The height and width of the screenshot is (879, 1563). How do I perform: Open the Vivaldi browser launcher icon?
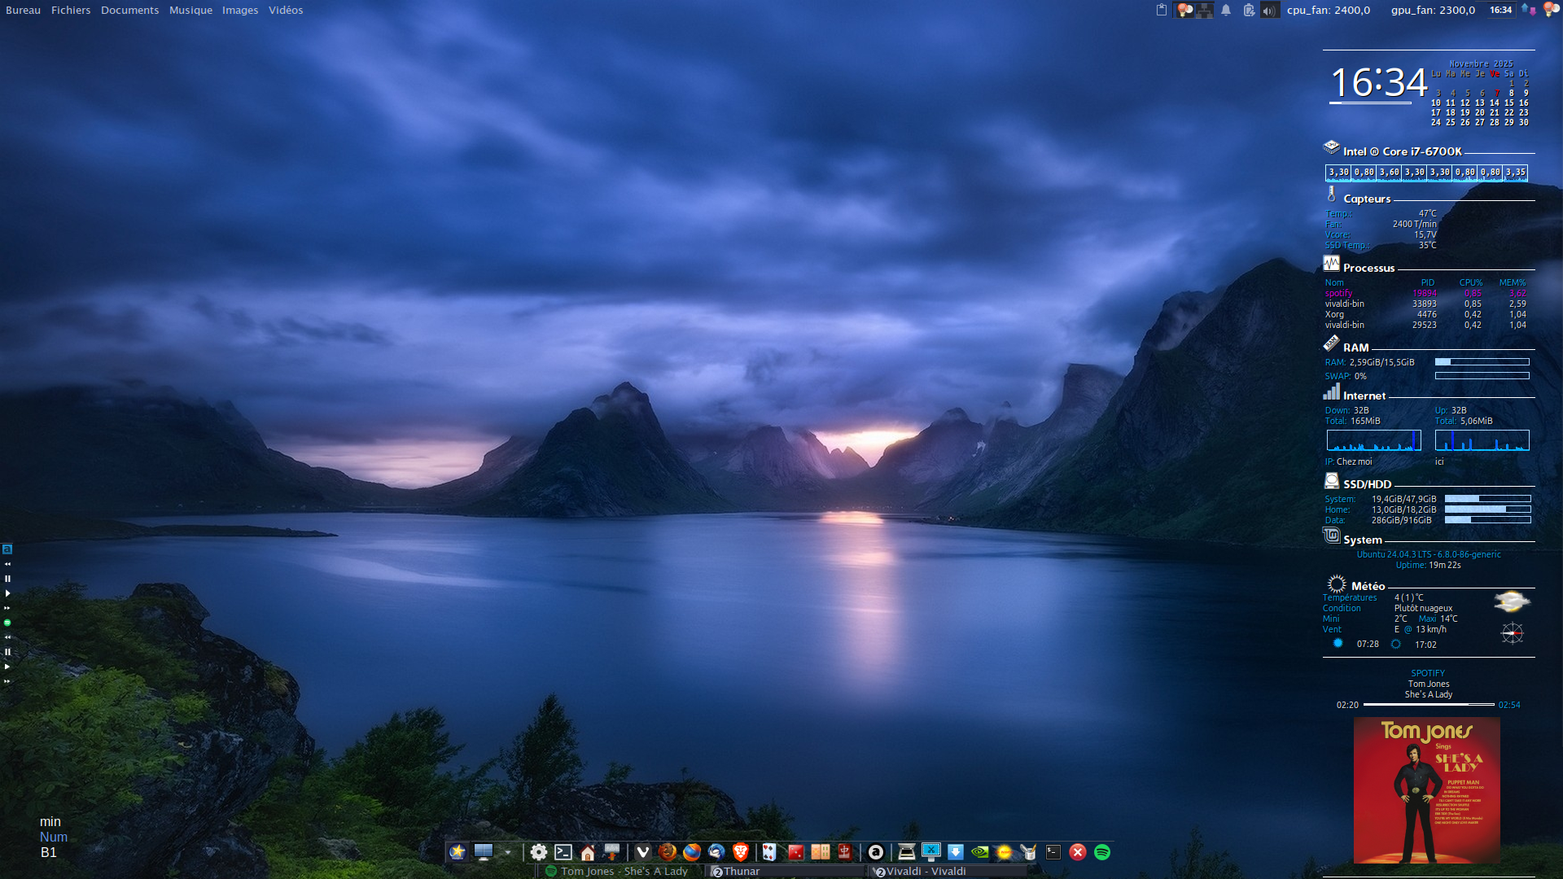click(643, 852)
